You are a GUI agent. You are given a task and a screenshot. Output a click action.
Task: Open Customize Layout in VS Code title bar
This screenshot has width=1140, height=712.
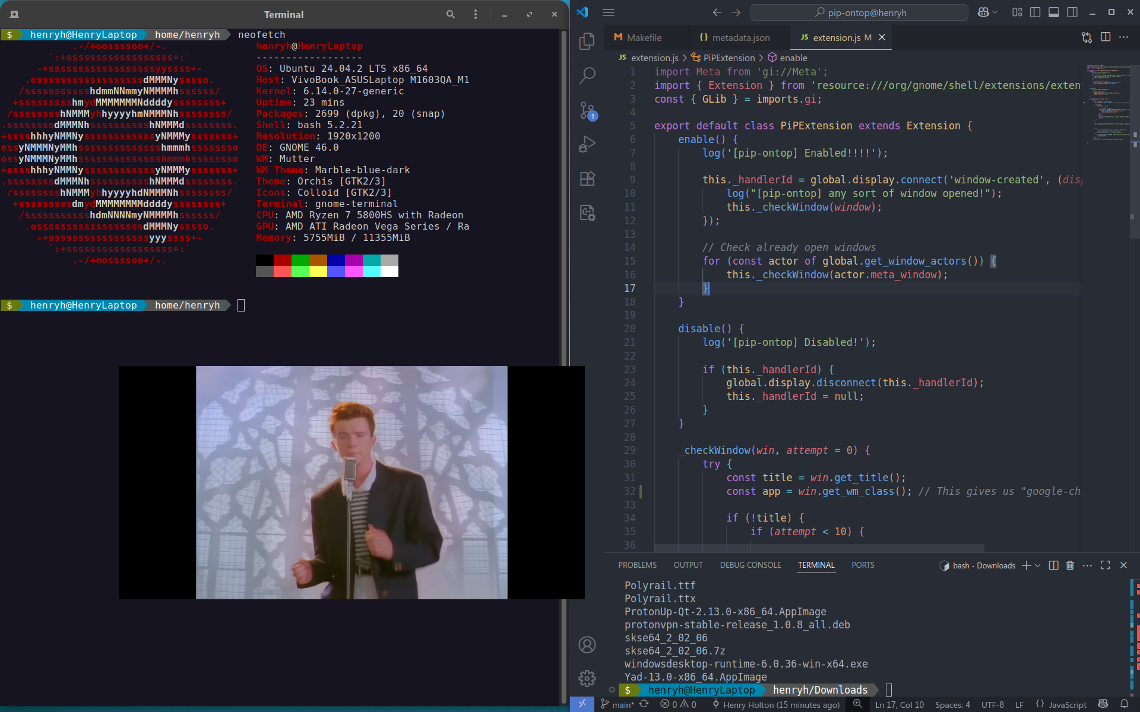[x=1017, y=12]
